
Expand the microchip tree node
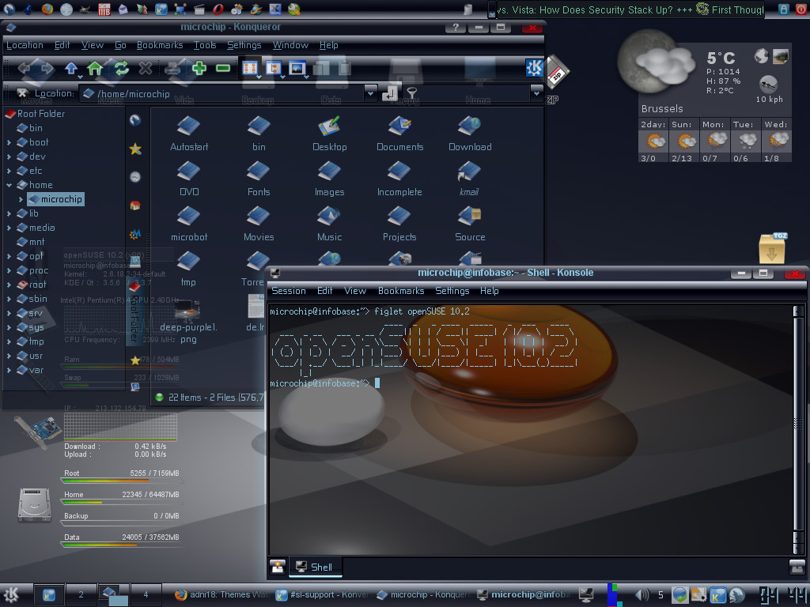pyautogui.click(x=21, y=199)
